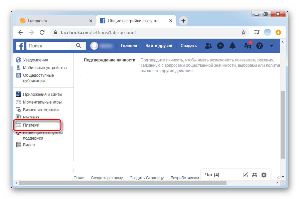Open the notifications bell
This screenshot has width=299, height=199.
pyautogui.click(x=233, y=46)
